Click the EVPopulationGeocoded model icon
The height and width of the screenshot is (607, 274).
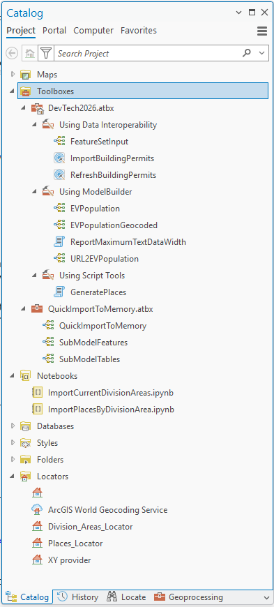59,225
